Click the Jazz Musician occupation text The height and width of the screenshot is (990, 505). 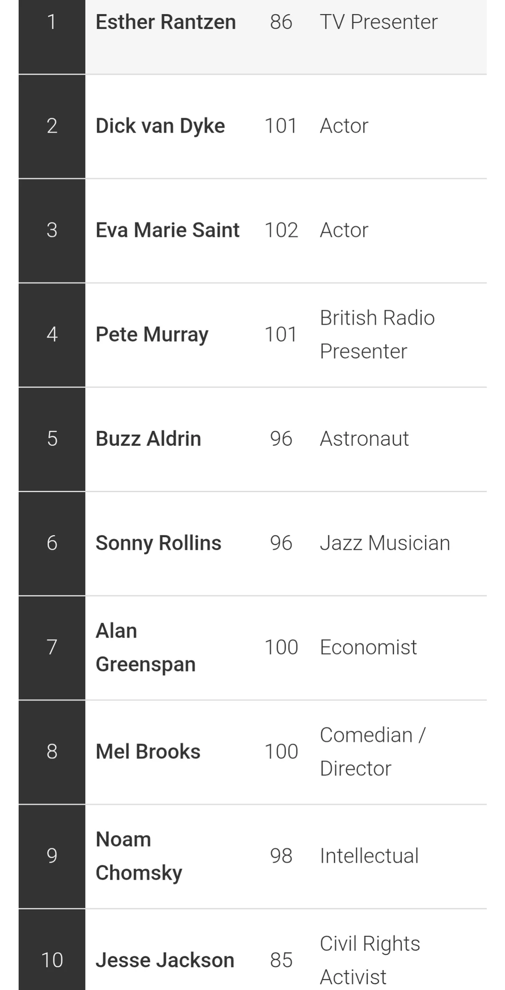click(x=385, y=543)
